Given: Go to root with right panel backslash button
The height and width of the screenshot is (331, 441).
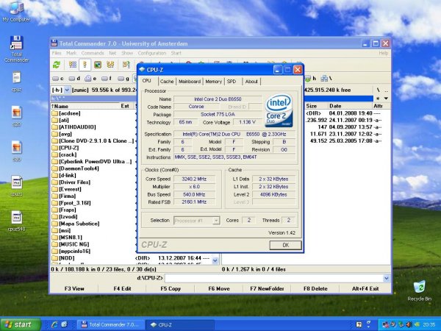Looking at the screenshot, I should coord(379,90).
